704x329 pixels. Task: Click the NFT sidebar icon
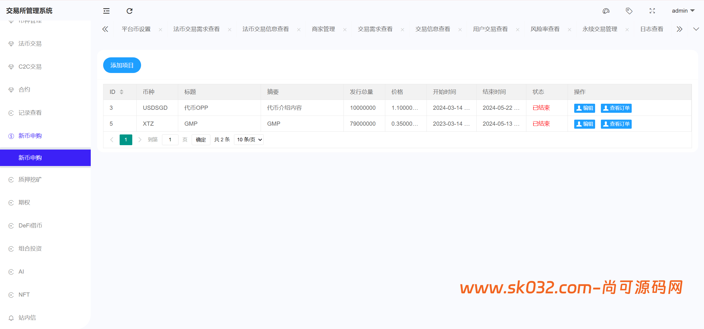[x=11, y=295]
